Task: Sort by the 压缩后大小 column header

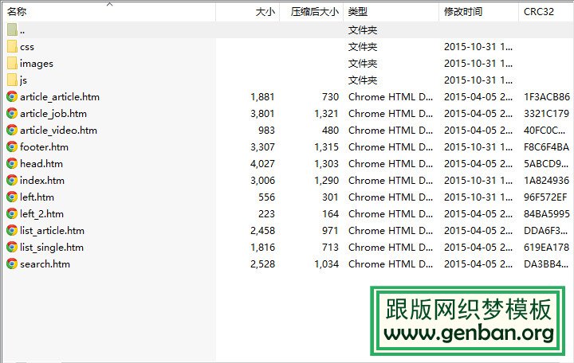Action: pos(312,12)
